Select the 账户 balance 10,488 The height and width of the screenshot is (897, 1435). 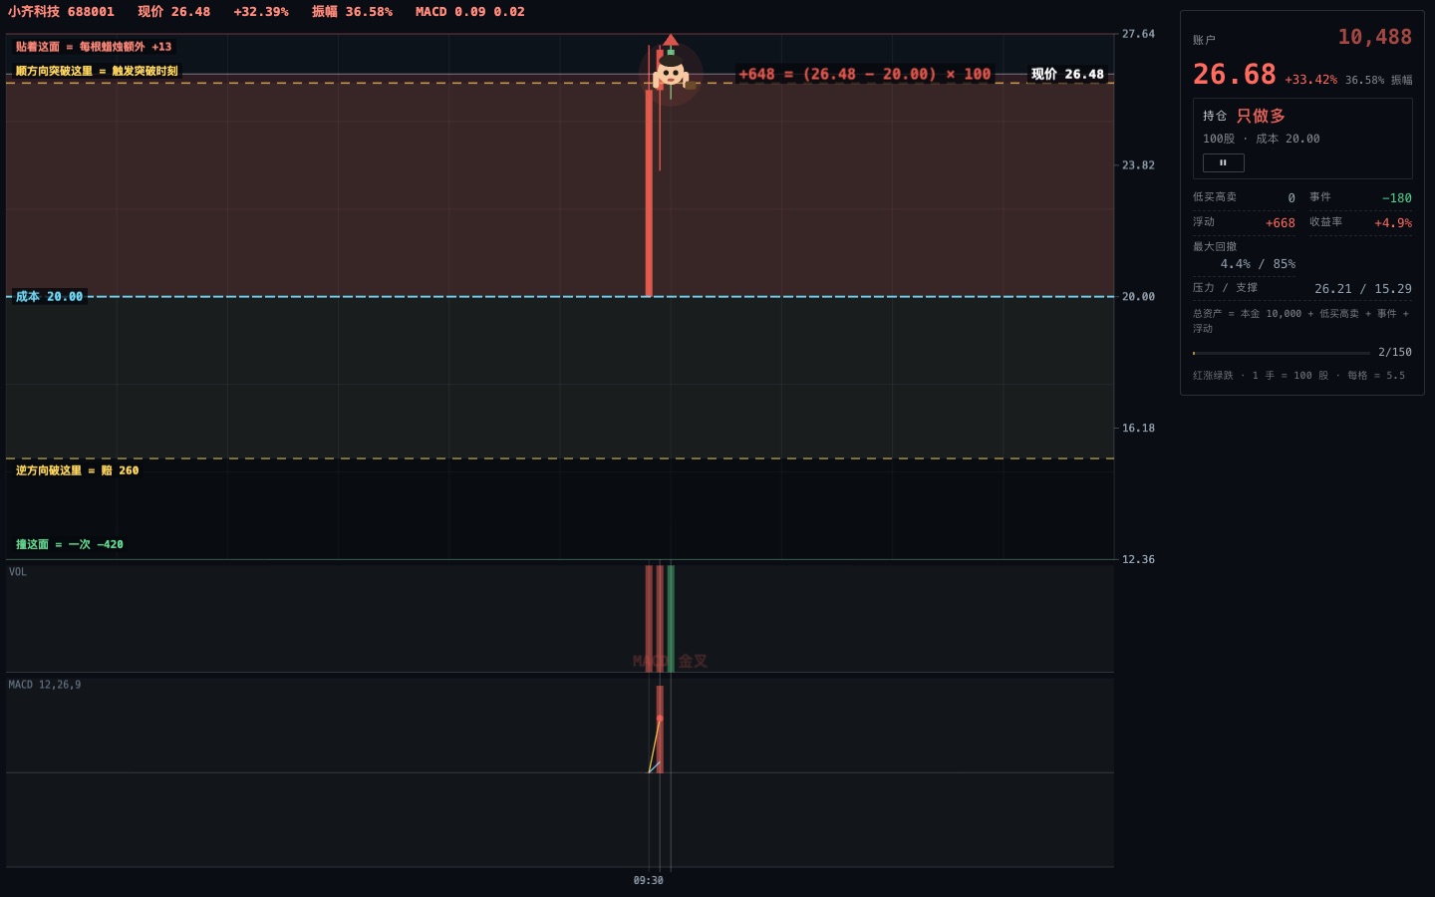[x=1374, y=37]
